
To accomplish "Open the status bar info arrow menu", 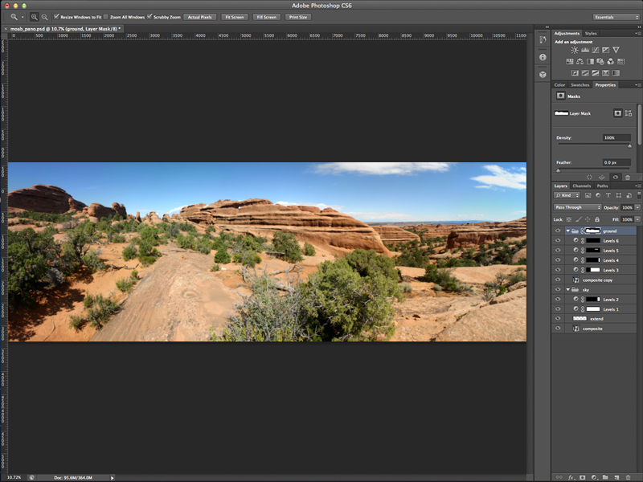I will click(112, 478).
